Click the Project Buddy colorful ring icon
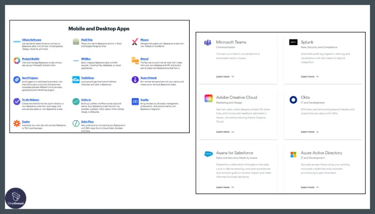Screen dimensions: 375x214 [x=17, y=61]
